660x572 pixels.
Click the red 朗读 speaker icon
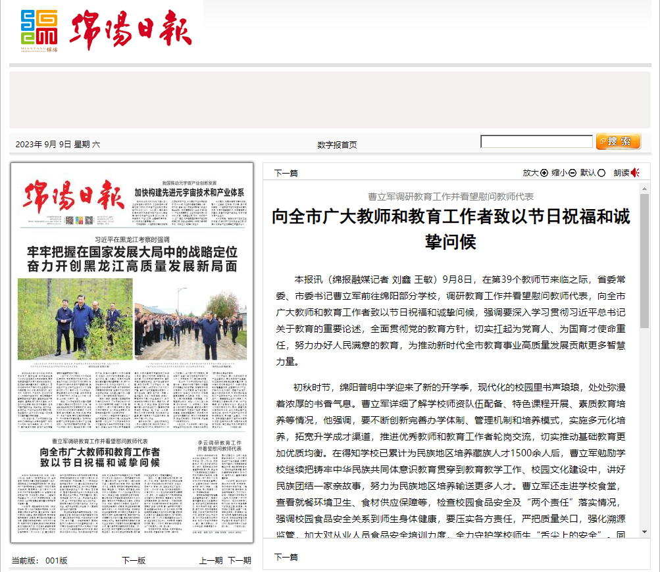[635, 173]
